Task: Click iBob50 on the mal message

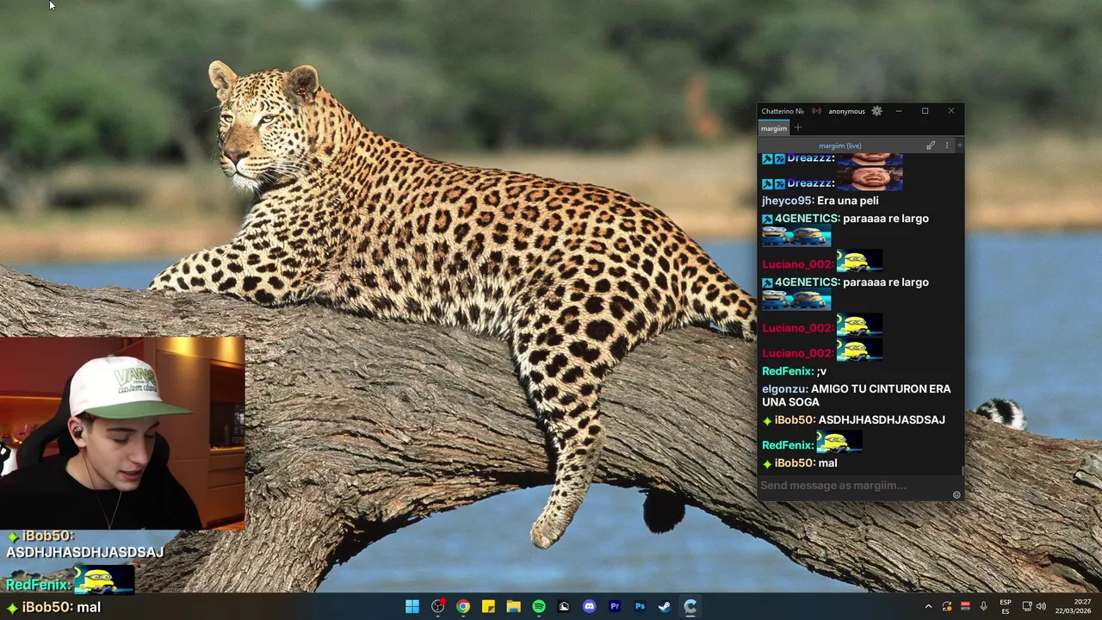Action: [x=795, y=463]
